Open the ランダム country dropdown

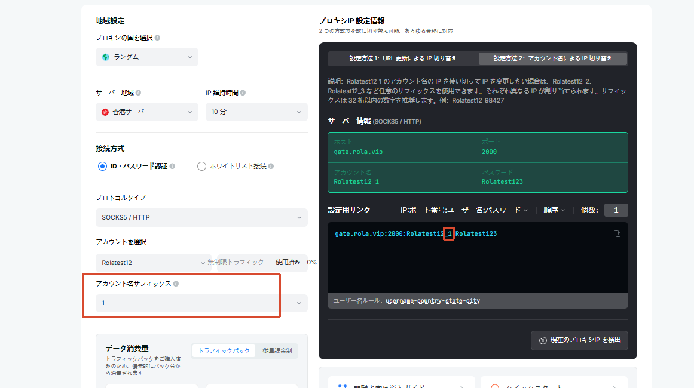coord(147,57)
